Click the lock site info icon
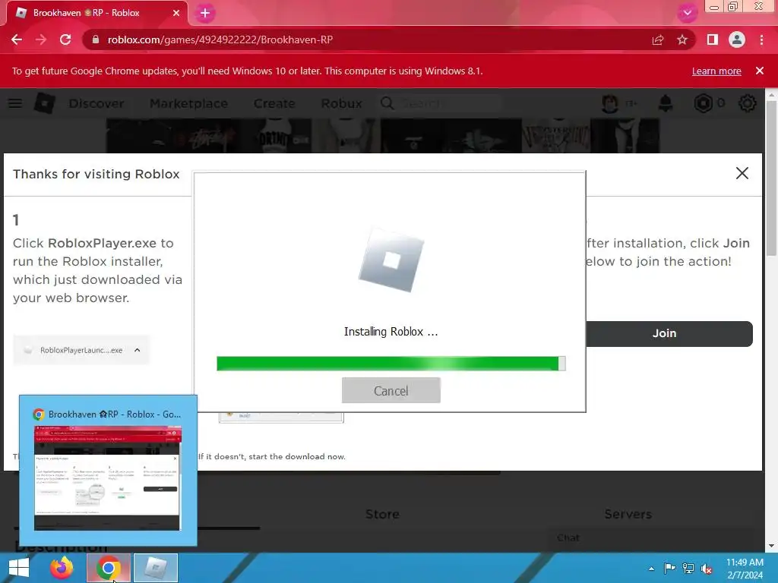This screenshot has height=583, width=778. click(96, 39)
